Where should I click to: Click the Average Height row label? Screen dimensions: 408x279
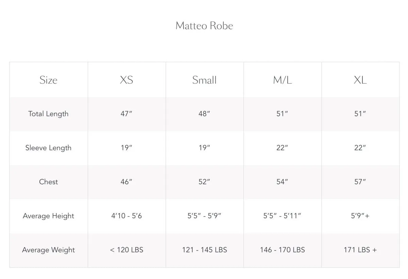(48, 216)
